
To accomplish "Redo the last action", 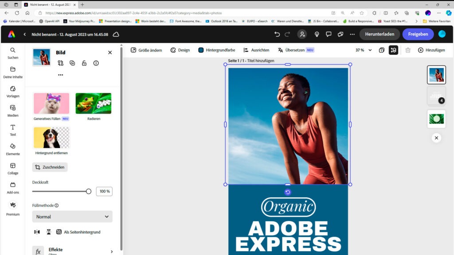I will pos(287,34).
